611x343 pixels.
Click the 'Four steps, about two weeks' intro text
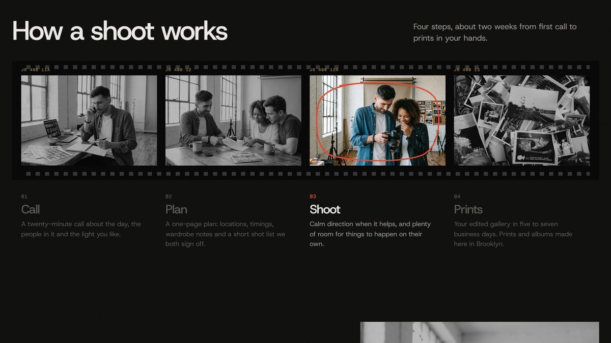tap(495, 32)
